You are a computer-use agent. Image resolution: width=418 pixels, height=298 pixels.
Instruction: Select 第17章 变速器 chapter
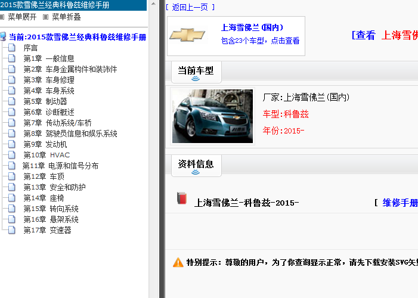(47, 230)
